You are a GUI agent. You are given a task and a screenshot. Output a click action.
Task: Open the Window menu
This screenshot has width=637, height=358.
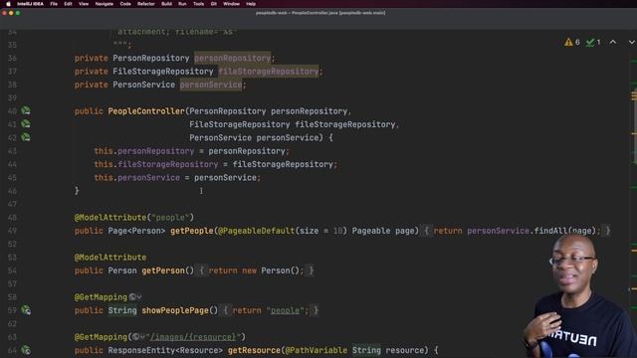(x=231, y=4)
